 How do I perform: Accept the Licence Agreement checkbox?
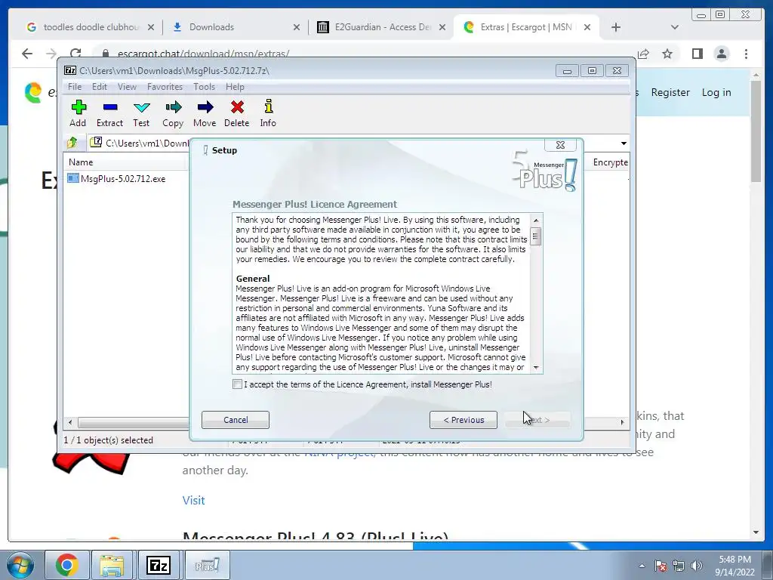237,384
